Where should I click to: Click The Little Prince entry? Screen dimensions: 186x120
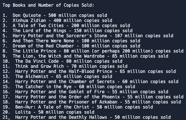[x=93, y=51]
